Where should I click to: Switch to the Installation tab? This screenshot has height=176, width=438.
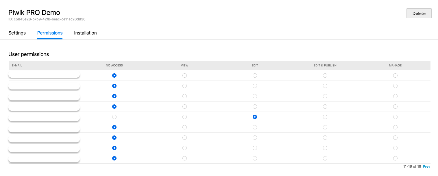pos(85,33)
